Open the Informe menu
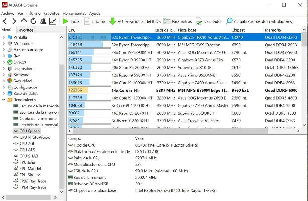 (33, 13)
